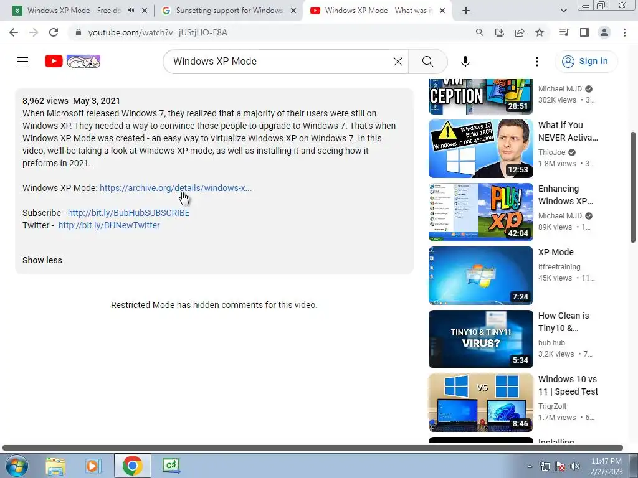This screenshot has width=638, height=478.
Task: Open the network icon in system tray
Action: [x=545, y=466]
